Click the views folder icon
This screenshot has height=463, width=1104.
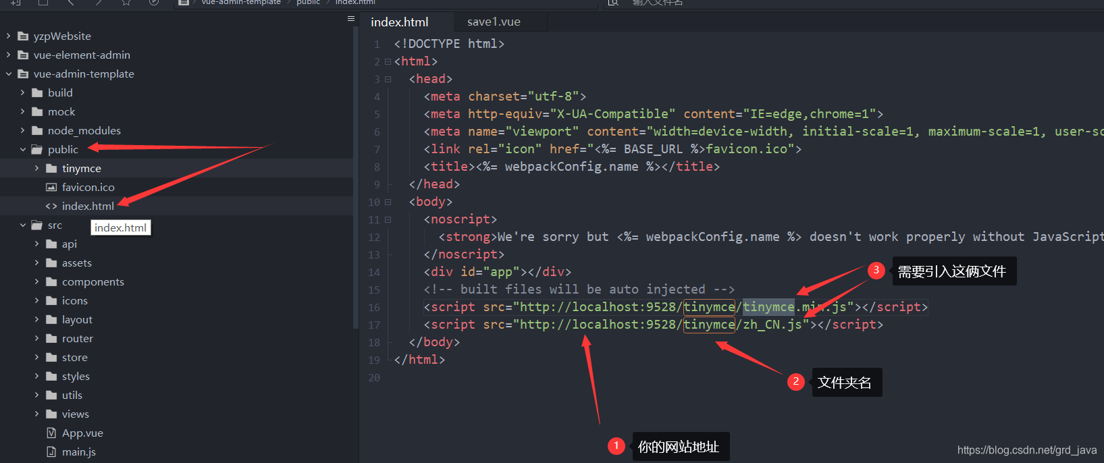[51, 414]
